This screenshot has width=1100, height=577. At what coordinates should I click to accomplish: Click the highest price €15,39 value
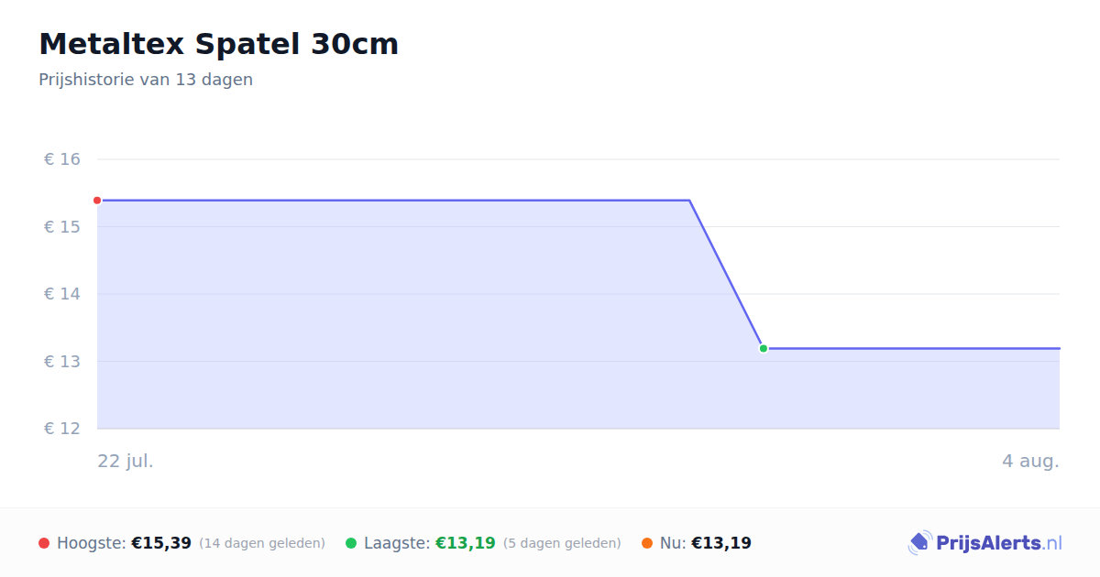(x=161, y=543)
